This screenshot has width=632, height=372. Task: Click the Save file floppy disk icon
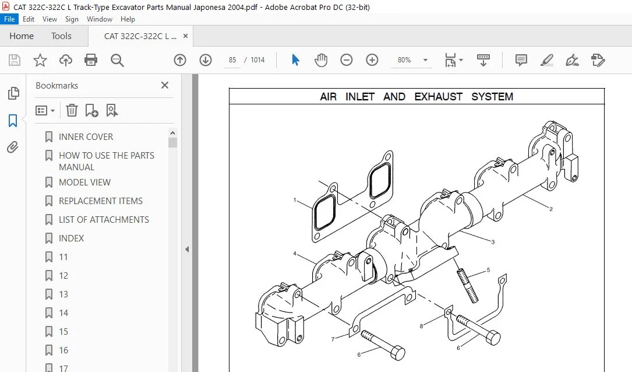click(15, 60)
